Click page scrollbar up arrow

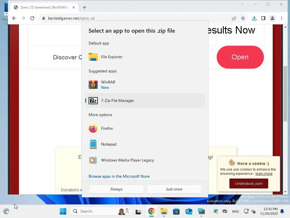[x=285, y=27]
